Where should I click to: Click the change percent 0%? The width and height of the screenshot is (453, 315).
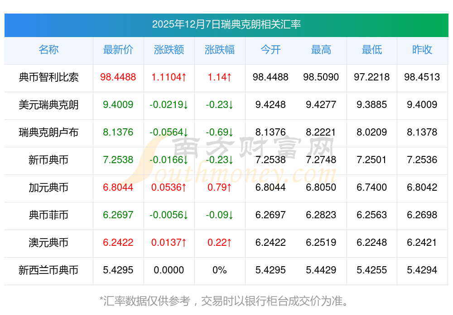click(220, 270)
